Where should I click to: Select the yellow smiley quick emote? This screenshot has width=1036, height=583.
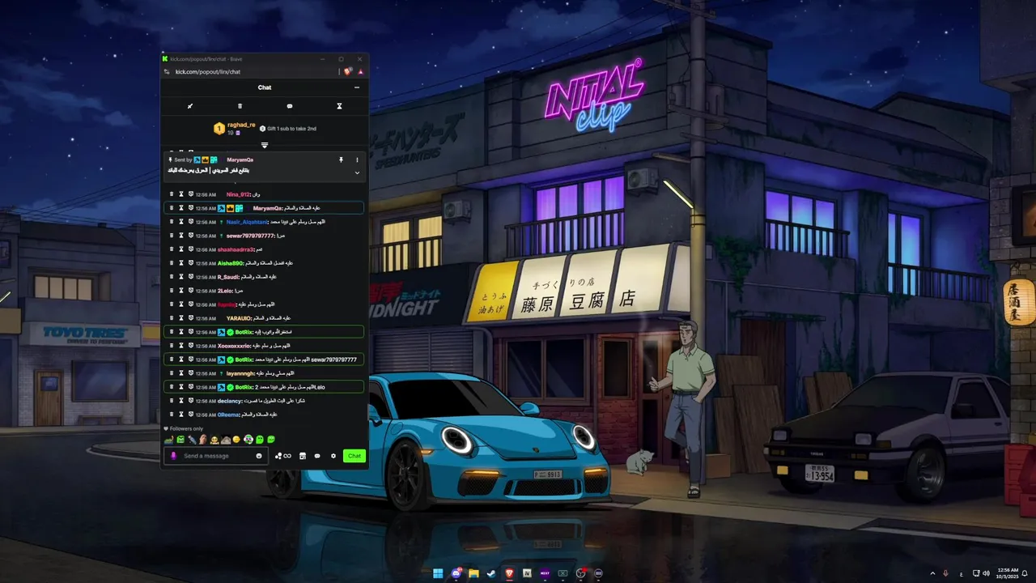coord(237,440)
